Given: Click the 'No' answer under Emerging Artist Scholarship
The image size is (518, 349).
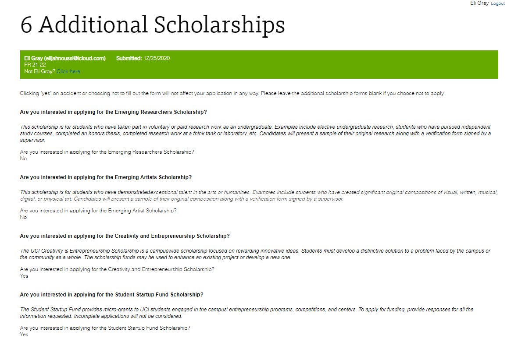Looking at the screenshot, I should (x=23, y=218).
